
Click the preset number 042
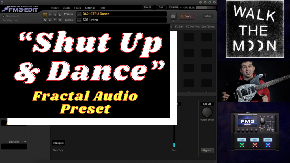pos(85,14)
